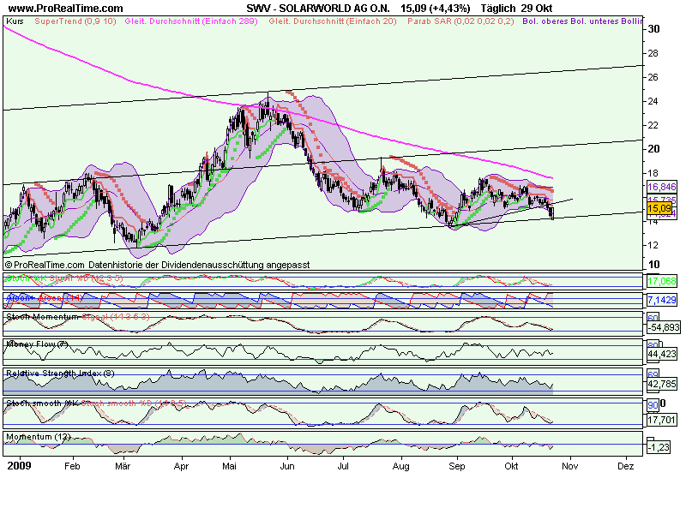Click the Parab SAR (0,02 0,02 0,2) legend
The image size is (686, 514).
pos(460,21)
